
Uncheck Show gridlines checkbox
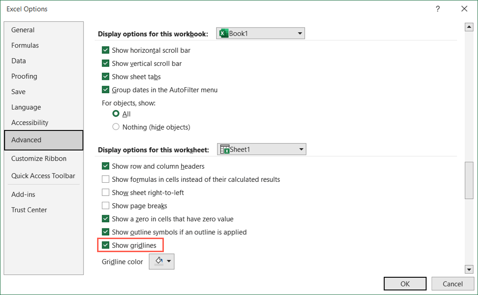point(106,245)
